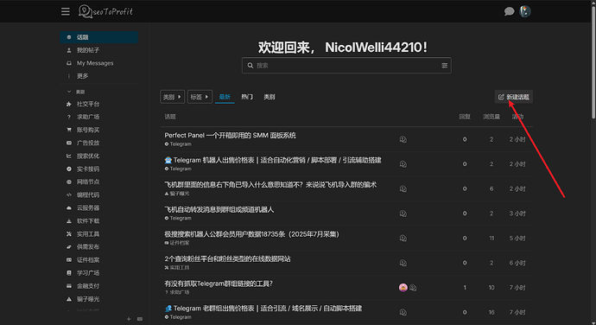This screenshot has height=325, width=596.
Task: Expand the 类别 filter dropdown
Action: (x=172, y=97)
